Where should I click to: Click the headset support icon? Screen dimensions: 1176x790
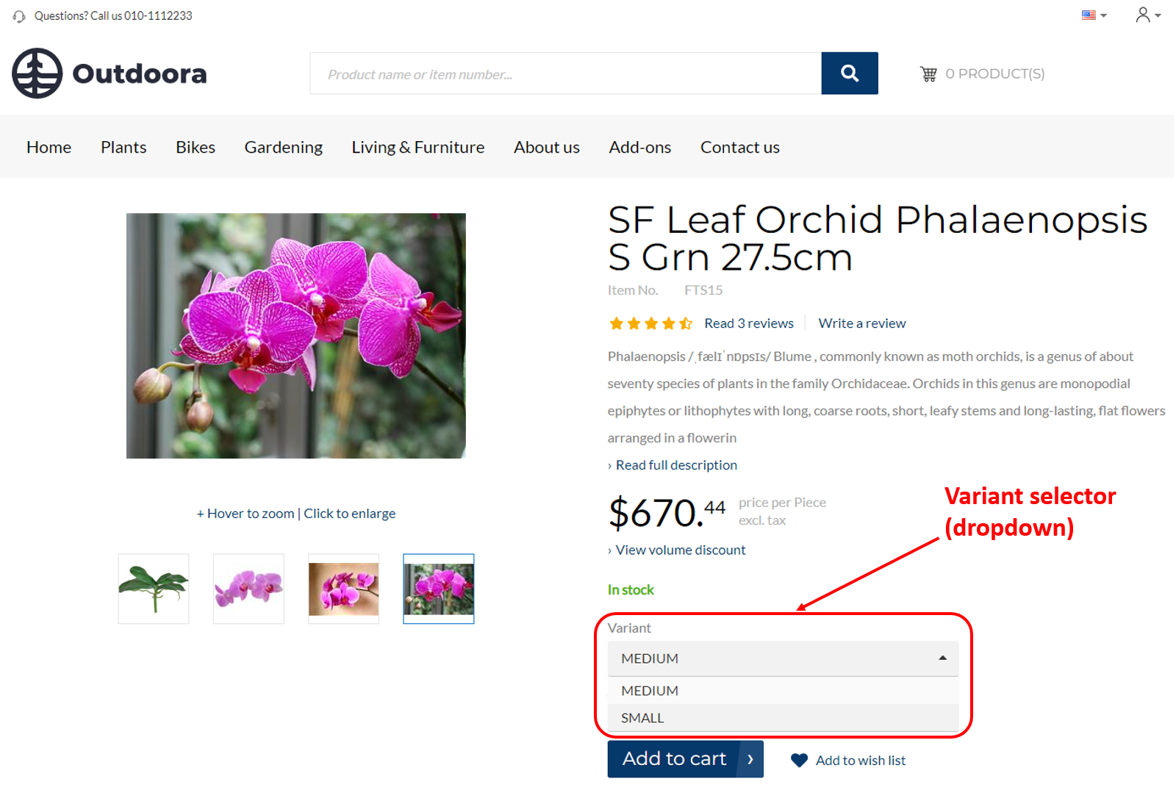point(19,16)
